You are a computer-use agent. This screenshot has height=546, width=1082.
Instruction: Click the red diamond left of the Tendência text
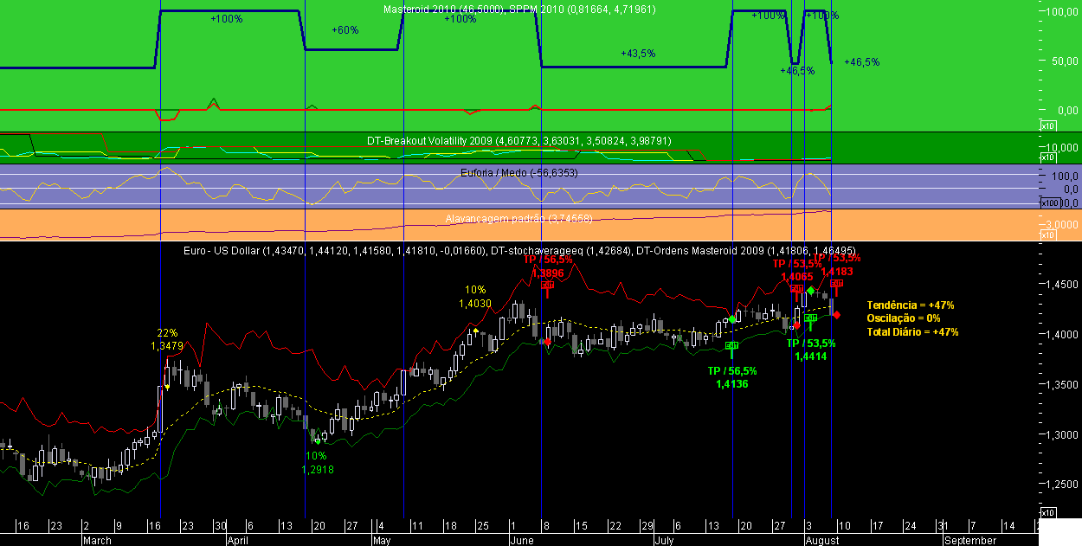tap(836, 314)
